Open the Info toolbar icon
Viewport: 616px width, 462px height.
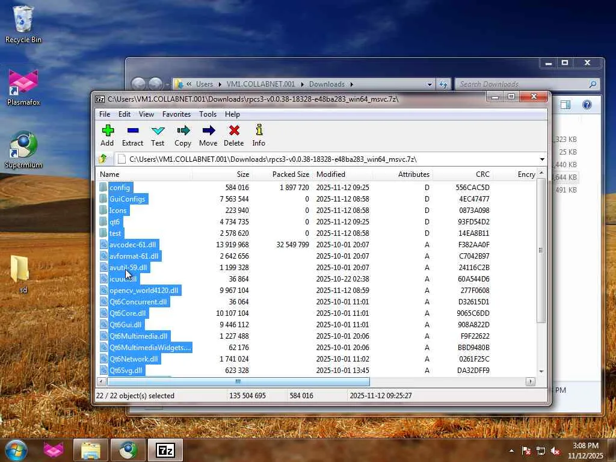259,135
